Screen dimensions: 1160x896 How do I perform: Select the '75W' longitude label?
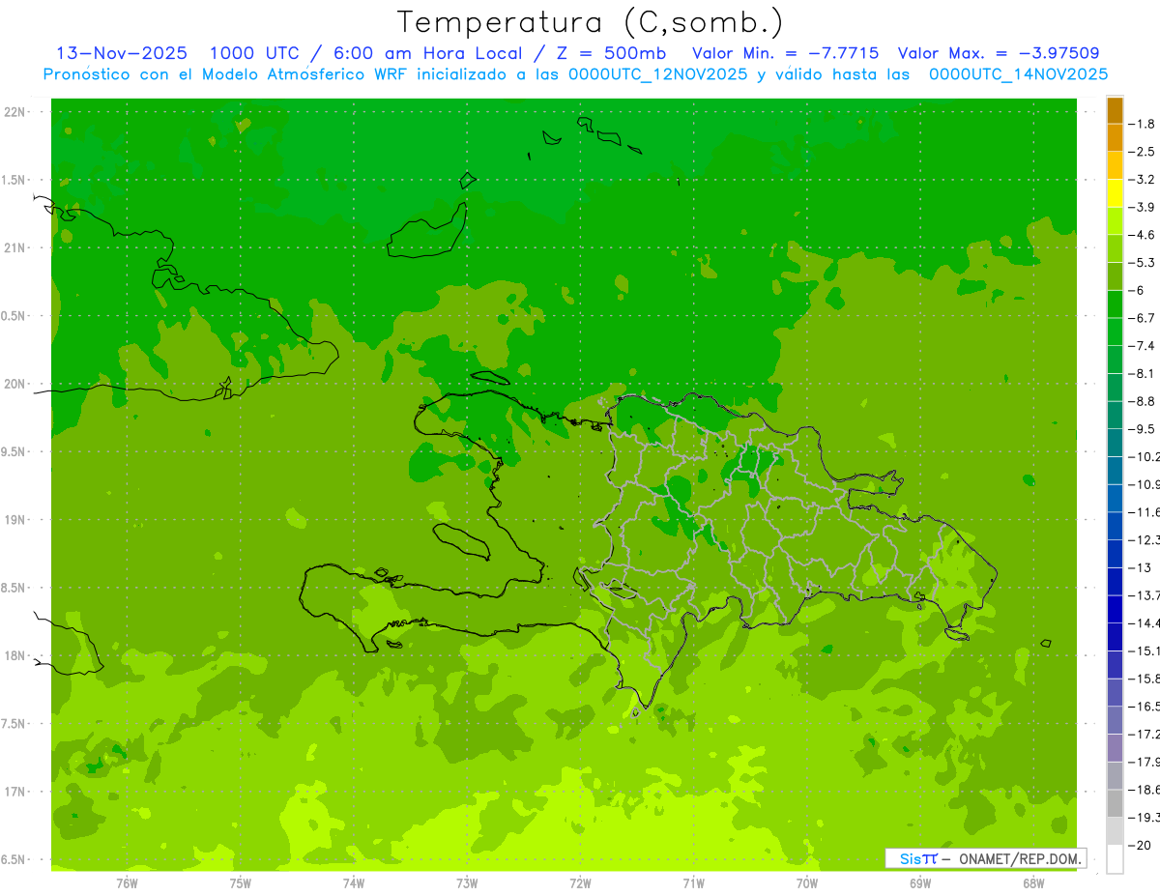pyautogui.click(x=240, y=882)
